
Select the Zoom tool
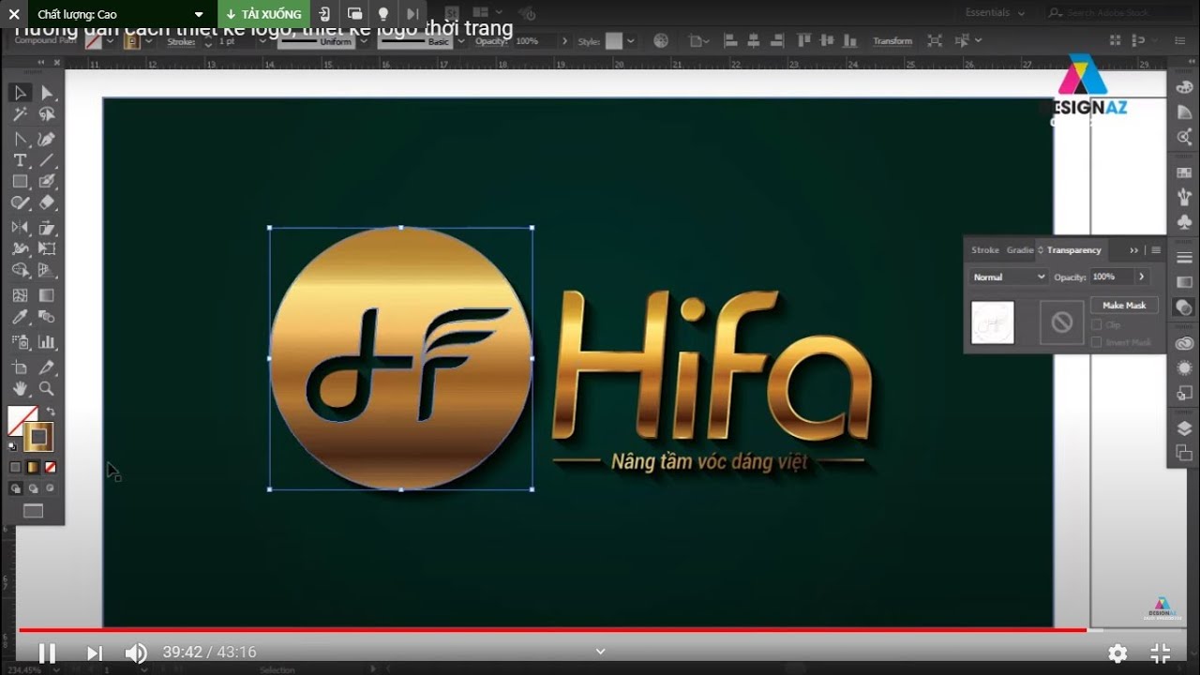[46, 389]
